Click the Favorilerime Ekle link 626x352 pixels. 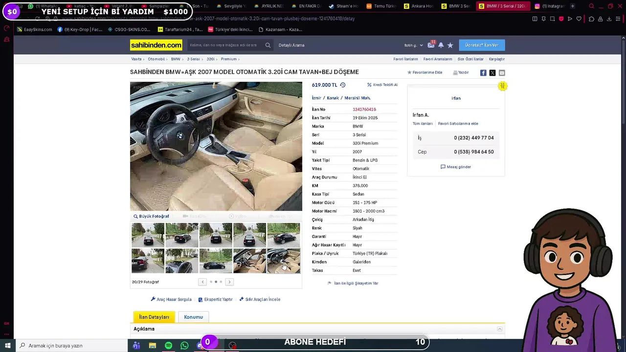(x=425, y=72)
